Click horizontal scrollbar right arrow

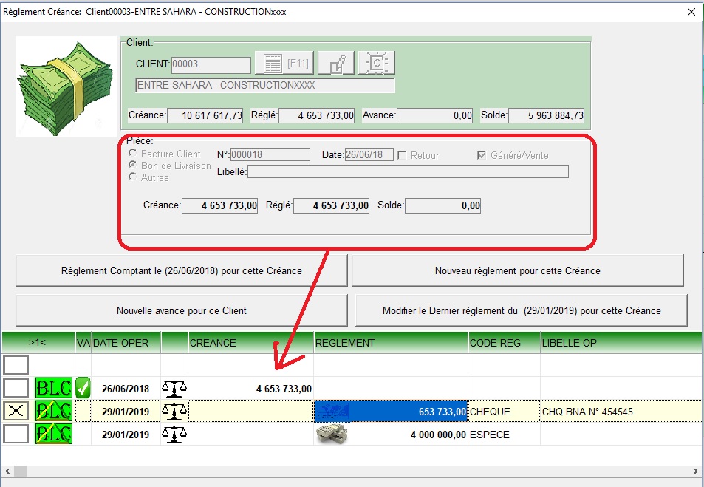696,471
